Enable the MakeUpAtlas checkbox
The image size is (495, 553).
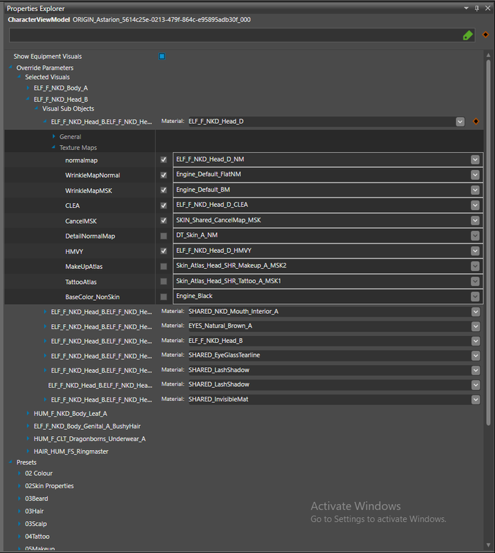coord(164,266)
